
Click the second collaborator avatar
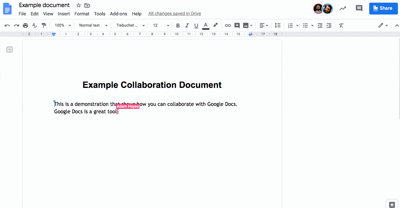tap(327, 9)
